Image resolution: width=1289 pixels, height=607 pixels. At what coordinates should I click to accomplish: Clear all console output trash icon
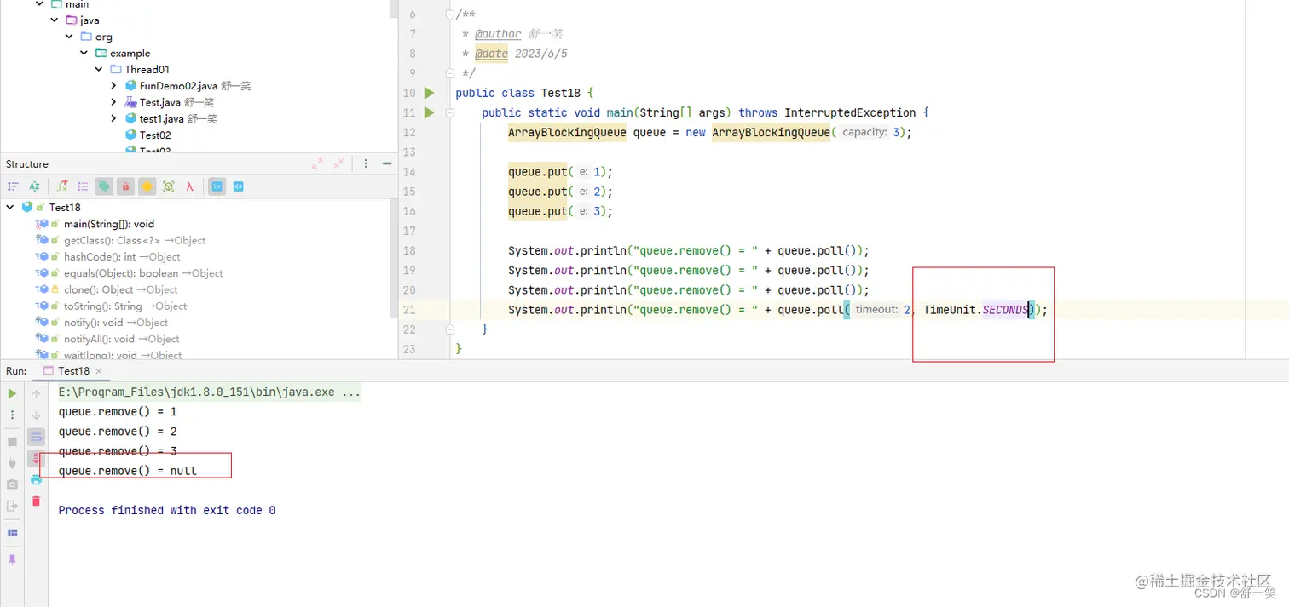tap(36, 501)
